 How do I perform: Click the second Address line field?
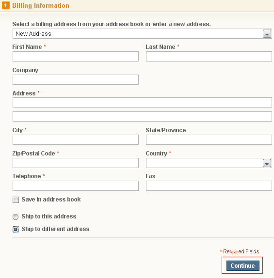142,117
